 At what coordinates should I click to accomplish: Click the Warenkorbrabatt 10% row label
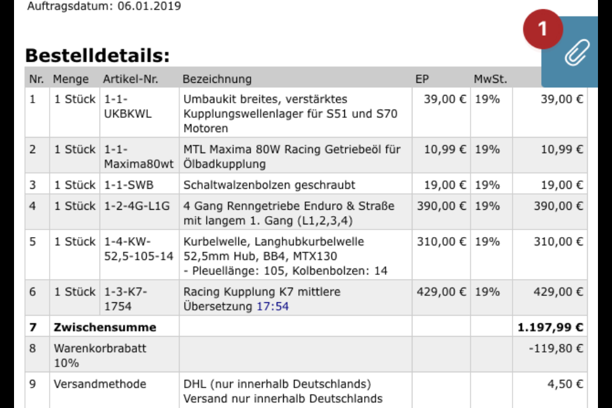[x=100, y=356]
